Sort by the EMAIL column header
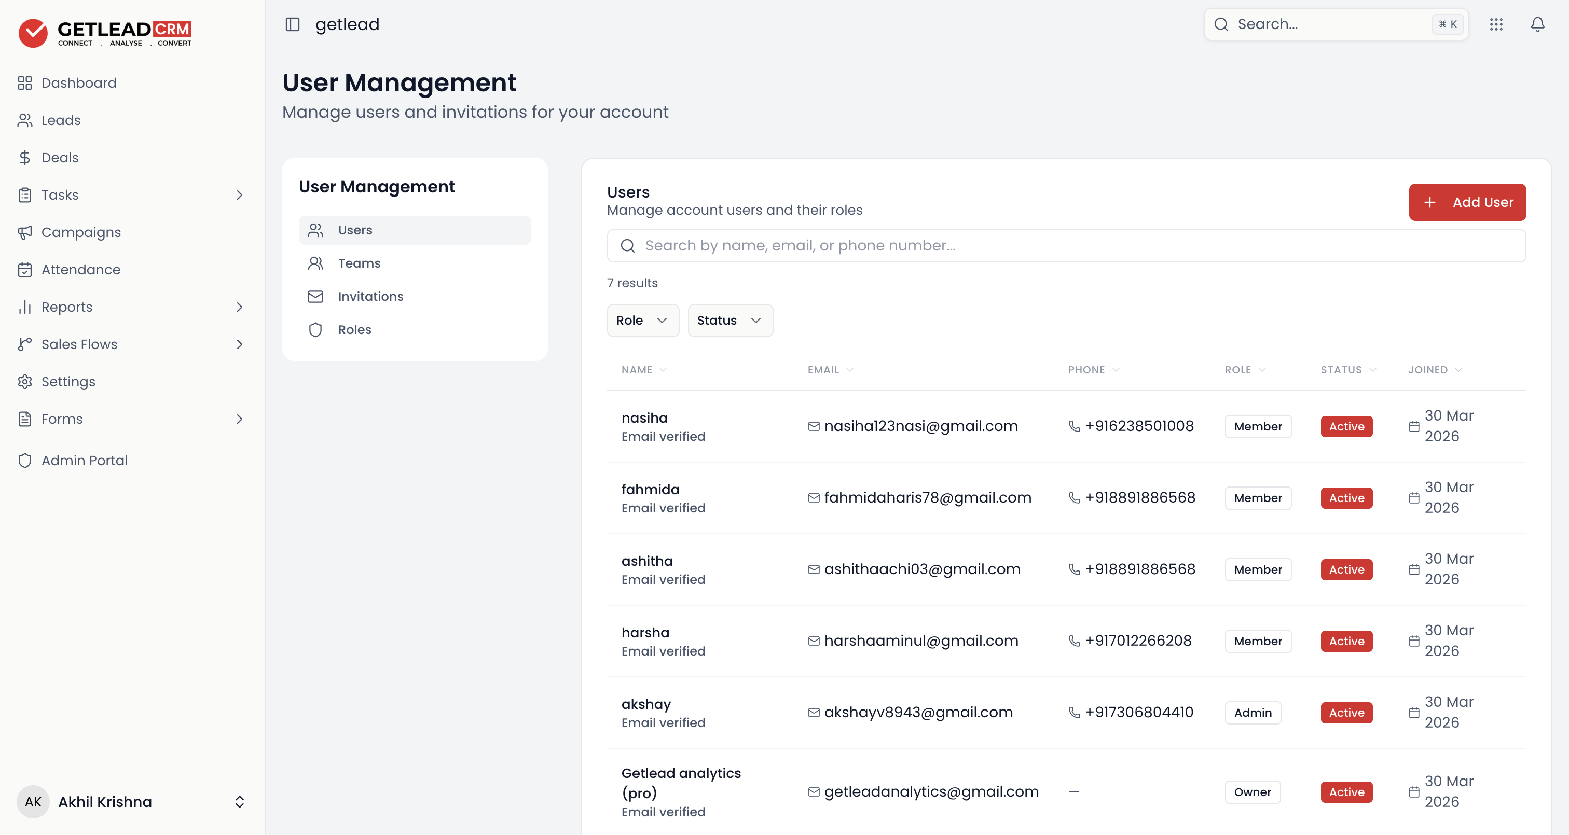This screenshot has height=835, width=1569. click(830, 370)
